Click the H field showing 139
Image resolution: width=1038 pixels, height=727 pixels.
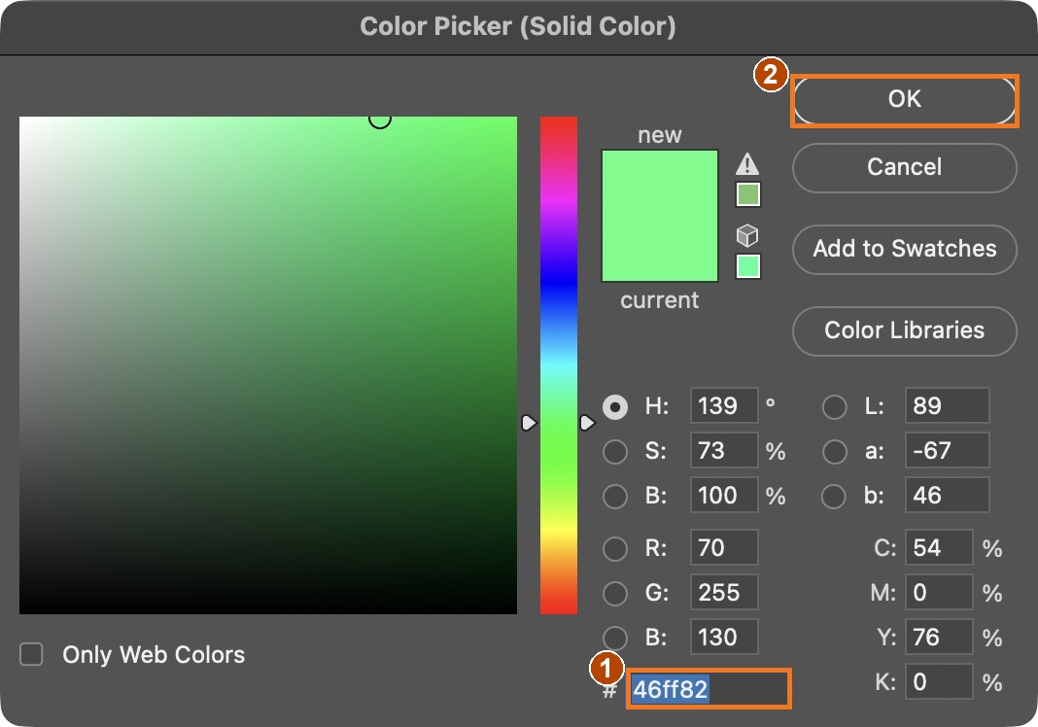click(x=723, y=405)
